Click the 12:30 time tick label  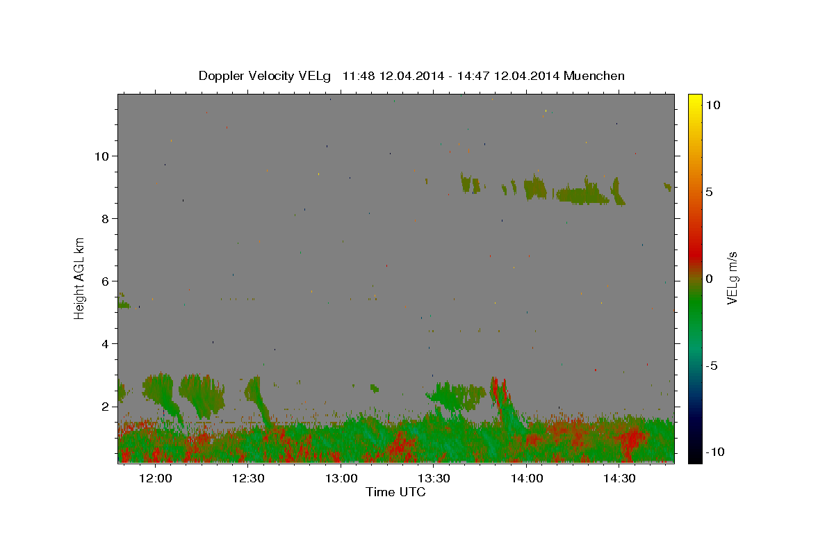248,478
